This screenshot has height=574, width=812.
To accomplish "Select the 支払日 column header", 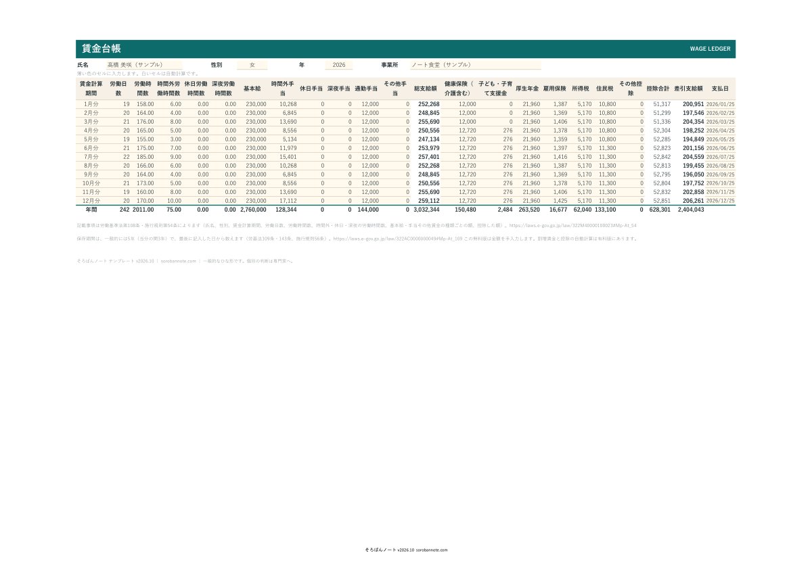I will (720, 88).
